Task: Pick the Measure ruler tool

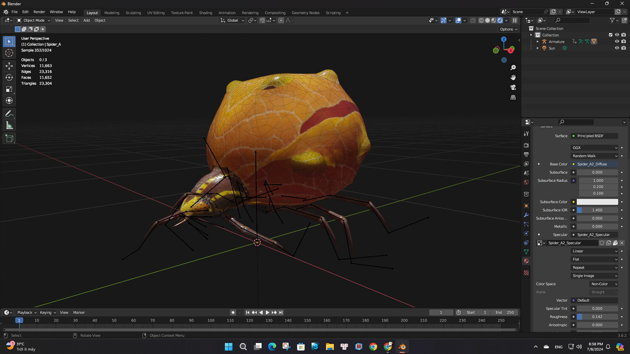Action: [x=9, y=126]
